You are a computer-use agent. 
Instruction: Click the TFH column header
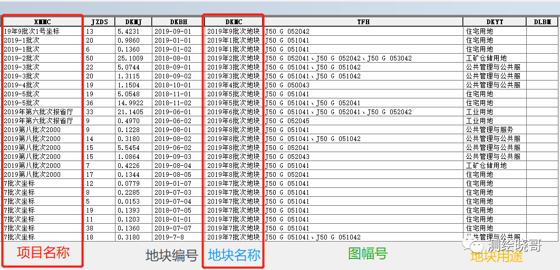point(363,22)
